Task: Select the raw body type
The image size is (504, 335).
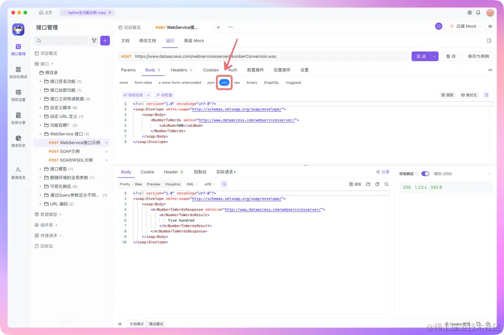Action: [x=237, y=82]
